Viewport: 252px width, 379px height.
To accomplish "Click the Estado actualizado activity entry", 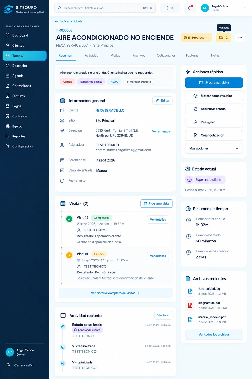I will [87, 325].
